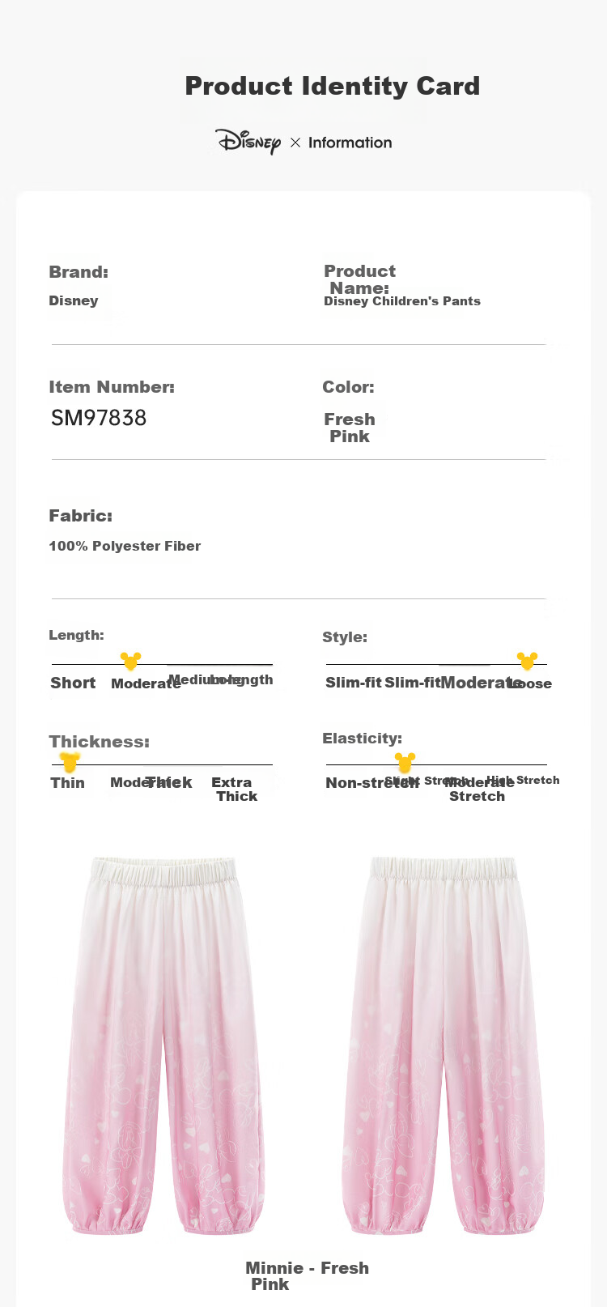Select the Loose option under Style
The width and height of the screenshot is (607, 1307).
533,683
